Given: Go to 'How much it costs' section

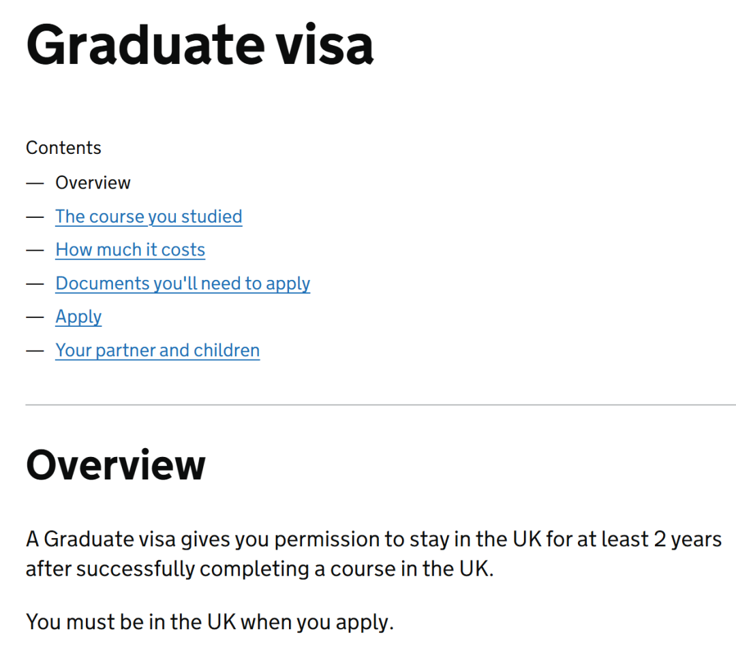Looking at the screenshot, I should coord(130,250).
